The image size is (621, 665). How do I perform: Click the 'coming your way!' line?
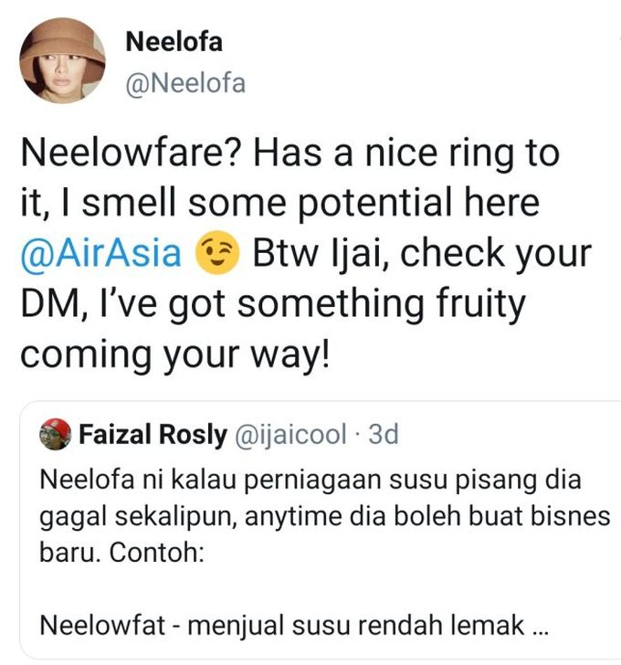pyautogui.click(x=173, y=354)
